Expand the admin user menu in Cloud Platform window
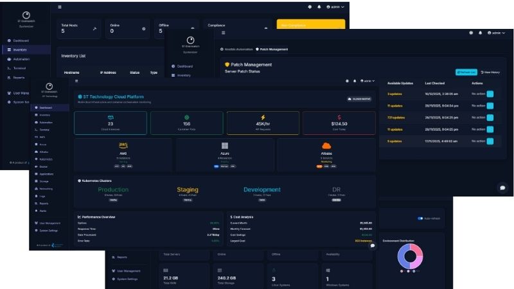This screenshot has height=289, width=514. [368, 82]
